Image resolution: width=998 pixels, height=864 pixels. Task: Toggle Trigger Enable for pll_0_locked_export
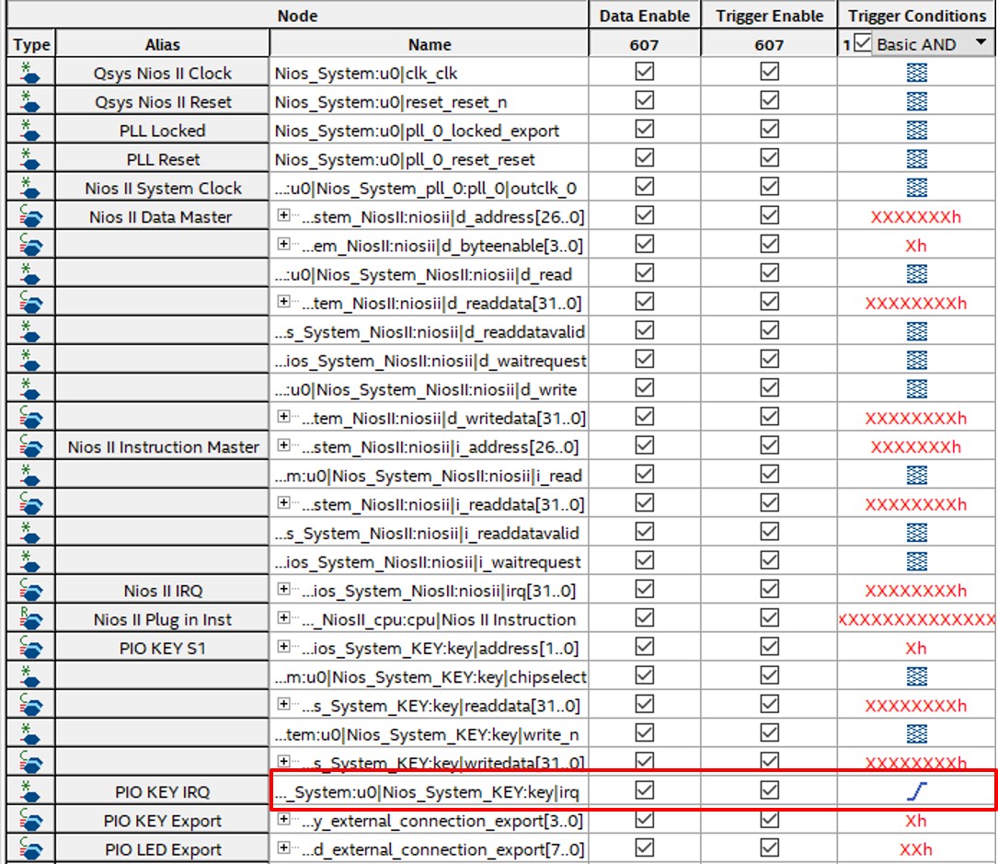point(770,129)
